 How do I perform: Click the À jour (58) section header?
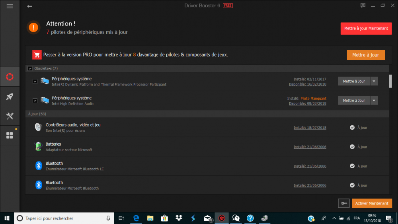207,114
